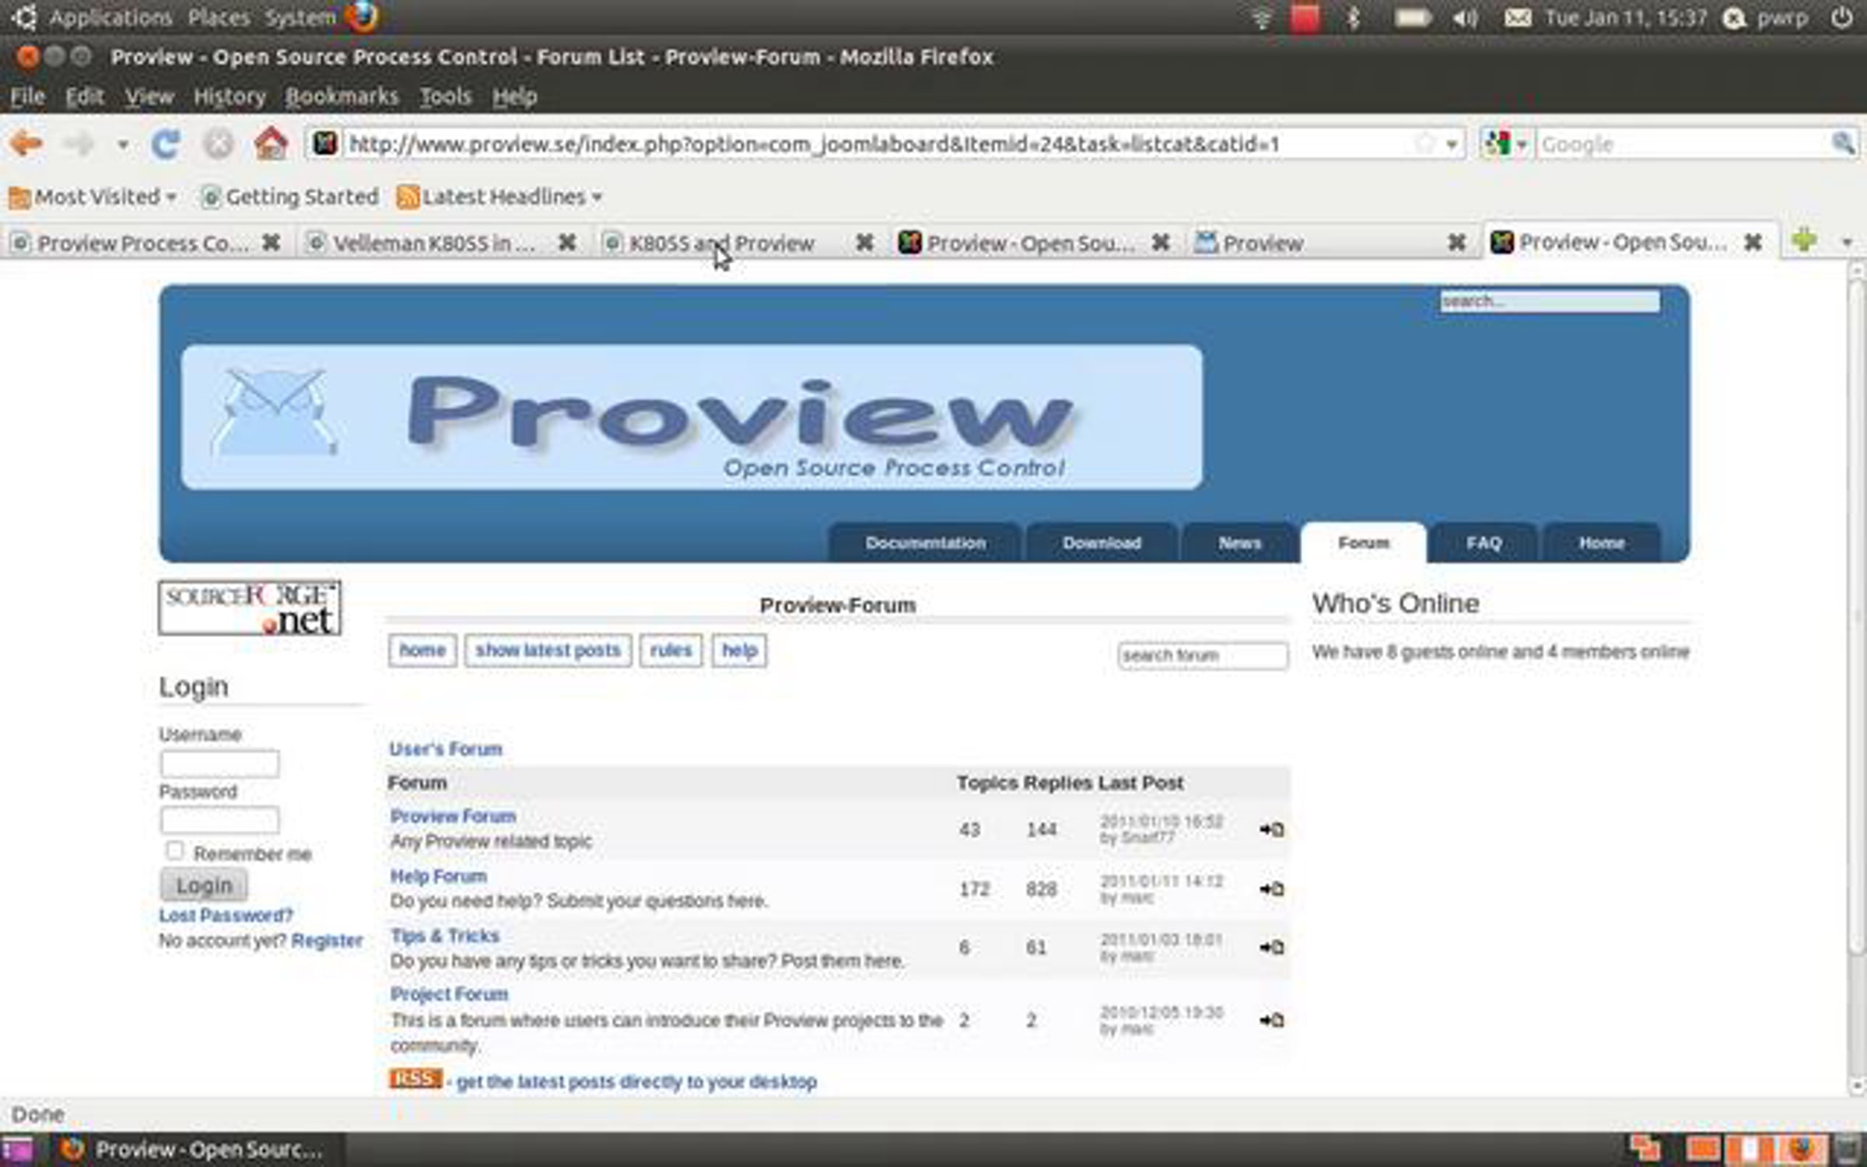Open the FAQ site tab
Image resolution: width=1867 pixels, height=1167 pixels.
pos(1483,542)
